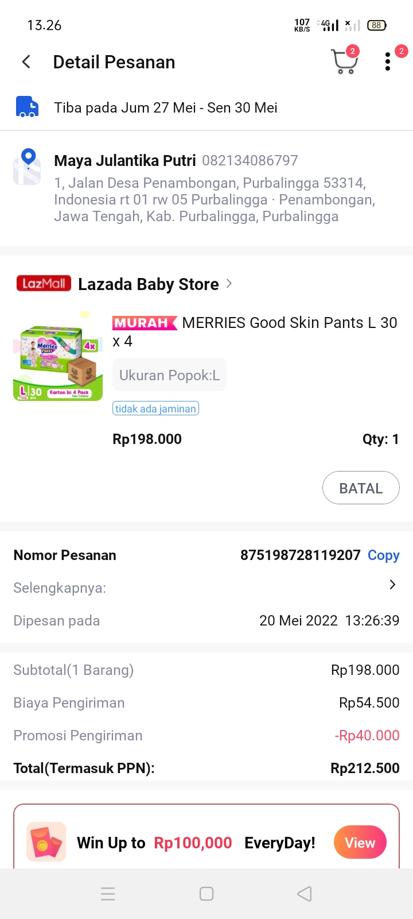This screenshot has width=413, height=919.
Task: Open Lazada Baby Store via chevron
Action: (x=229, y=284)
